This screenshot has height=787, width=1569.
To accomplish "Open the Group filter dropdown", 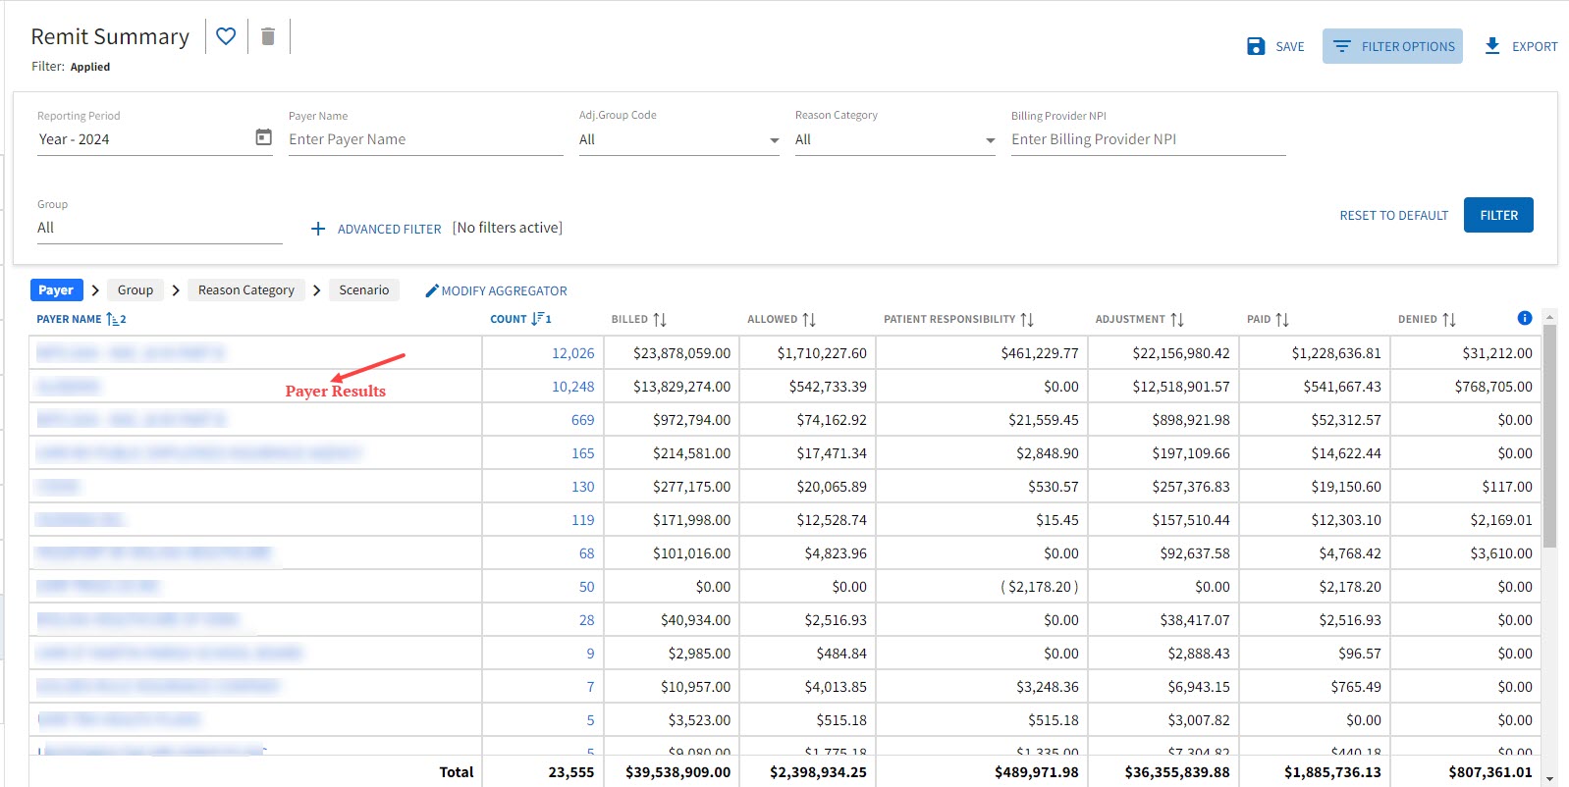I will tap(159, 228).
